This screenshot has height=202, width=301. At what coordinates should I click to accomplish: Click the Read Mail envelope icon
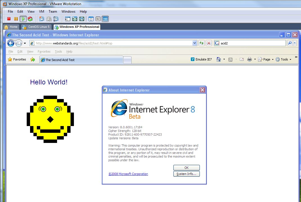[242, 60]
